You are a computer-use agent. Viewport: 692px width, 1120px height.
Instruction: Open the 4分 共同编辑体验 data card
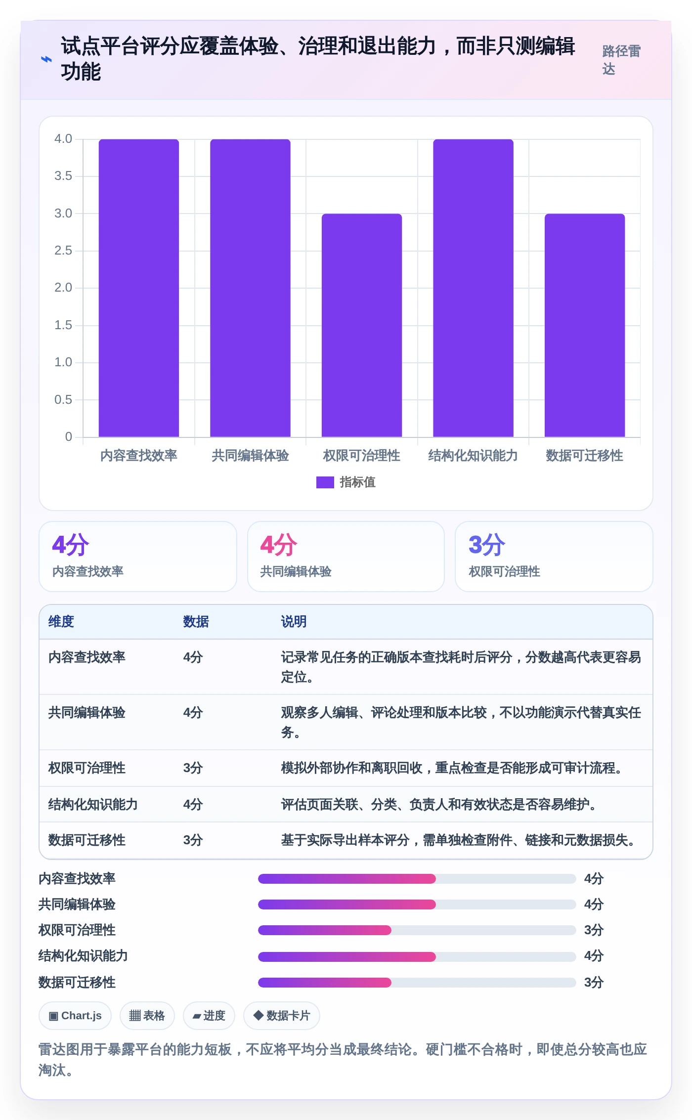(346, 557)
